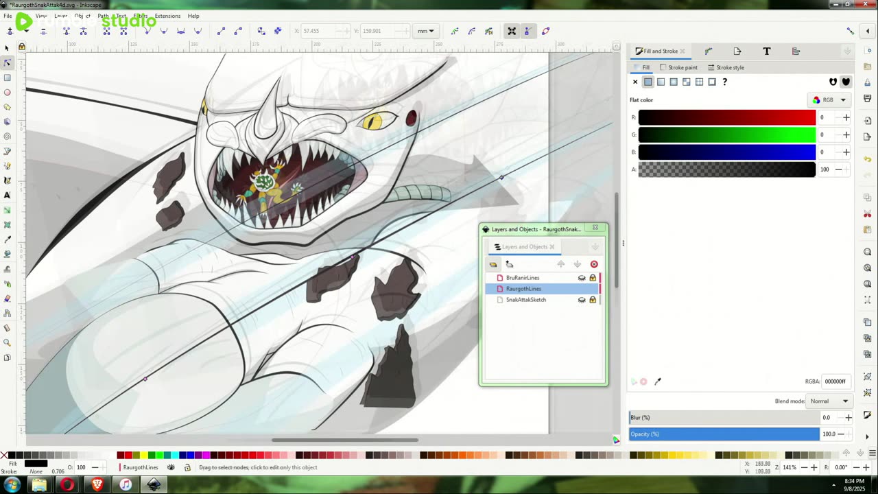This screenshot has width=878, height=494.
Task: Expand the Fill and Stroke dock menu arrow
Action: pyautogui.click(x=847, y=51)
